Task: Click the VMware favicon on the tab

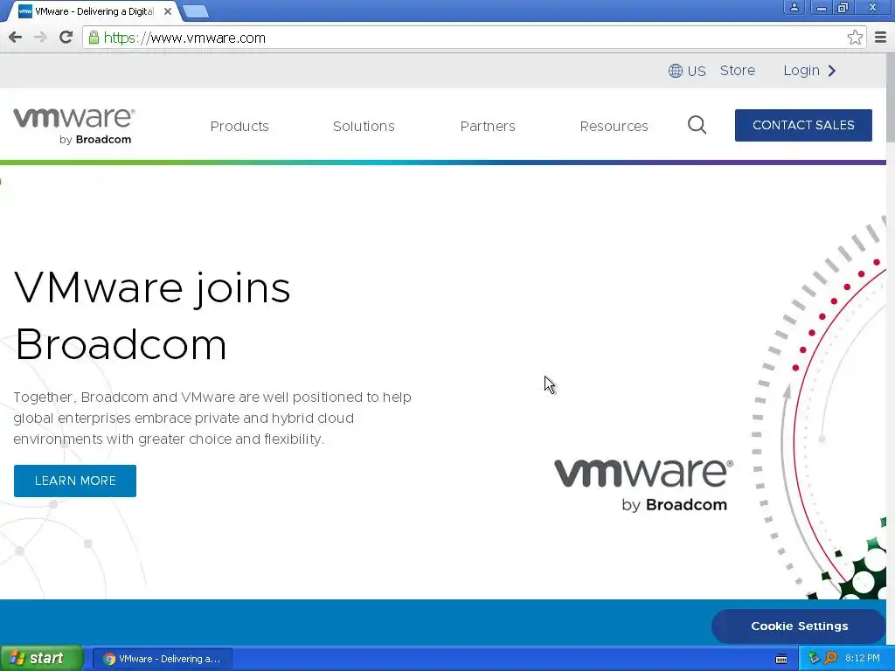Action: pyautogui.click(x=25, y=11)
